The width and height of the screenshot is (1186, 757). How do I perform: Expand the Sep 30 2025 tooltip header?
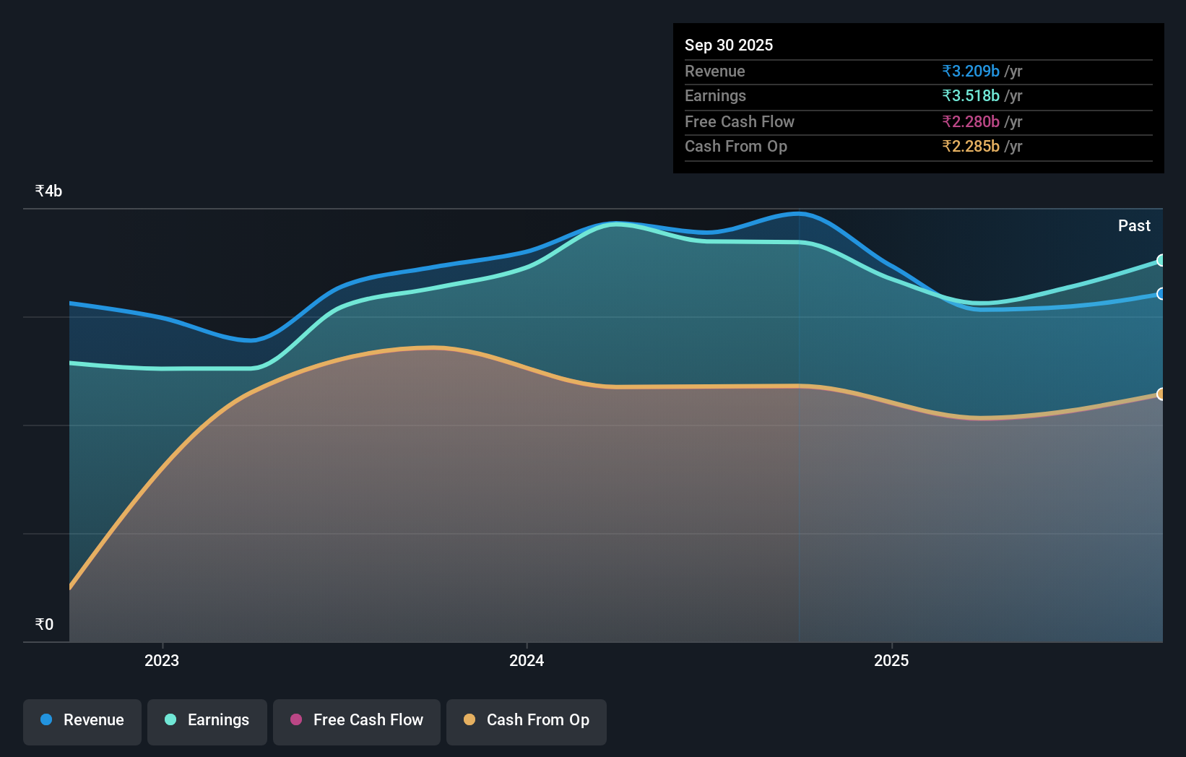(x=729, y=45)
